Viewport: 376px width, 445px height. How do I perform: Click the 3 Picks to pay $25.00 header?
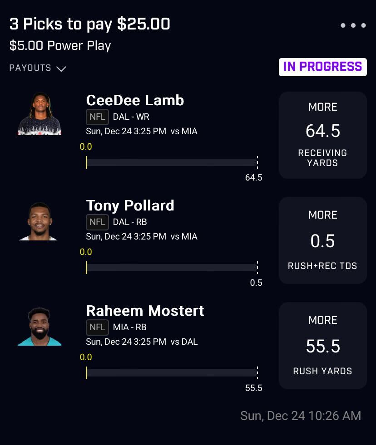90,24
